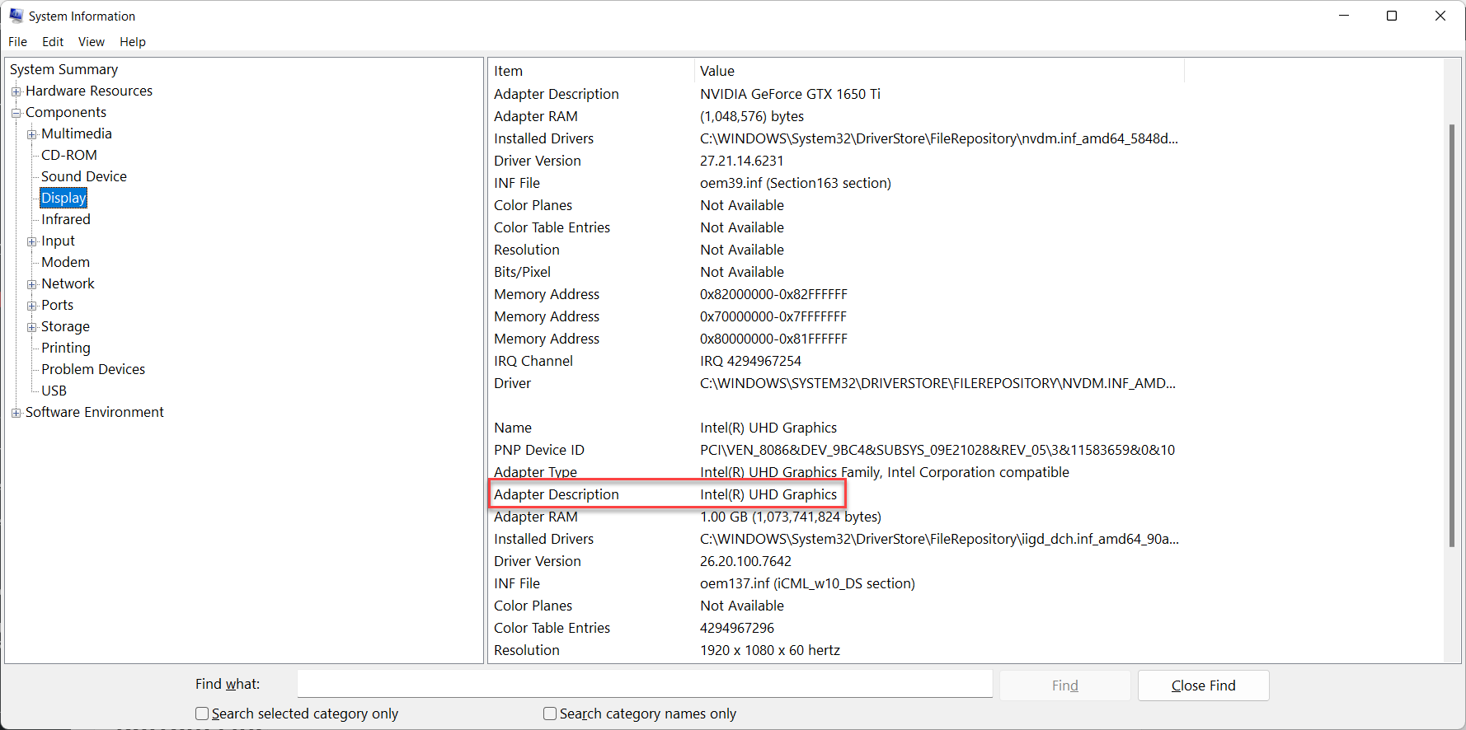Click the vertical scrollbar in details pane
Viewport: 1466px width, 730px height.
1451,330
